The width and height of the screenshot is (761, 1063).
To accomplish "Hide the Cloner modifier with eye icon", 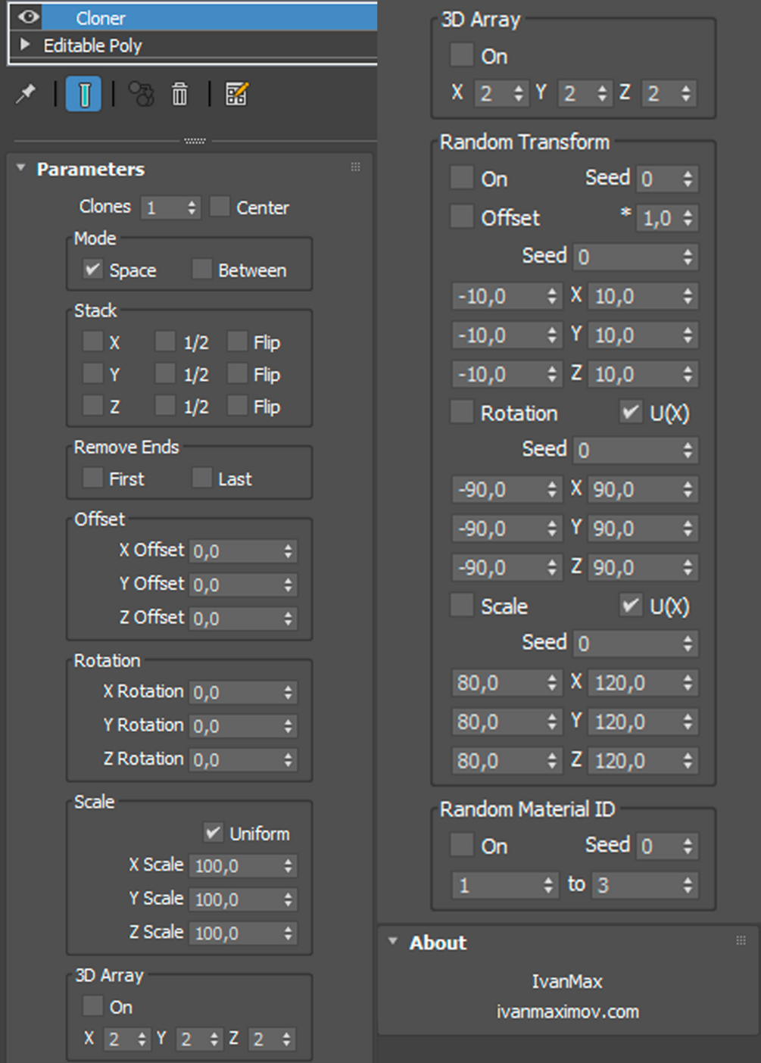I will (29, 17).
